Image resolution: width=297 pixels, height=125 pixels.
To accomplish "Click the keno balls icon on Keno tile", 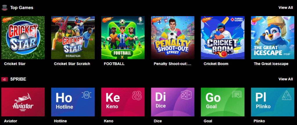I will (x=137, y=96).
